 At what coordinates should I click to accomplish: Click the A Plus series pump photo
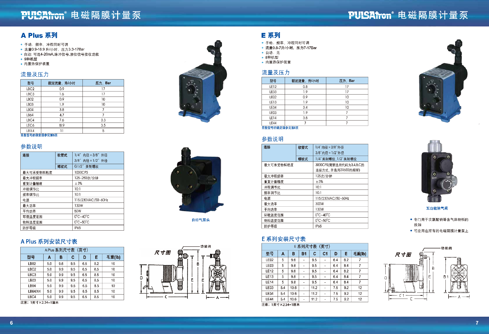pyautogui.click(x=203, y=81)
